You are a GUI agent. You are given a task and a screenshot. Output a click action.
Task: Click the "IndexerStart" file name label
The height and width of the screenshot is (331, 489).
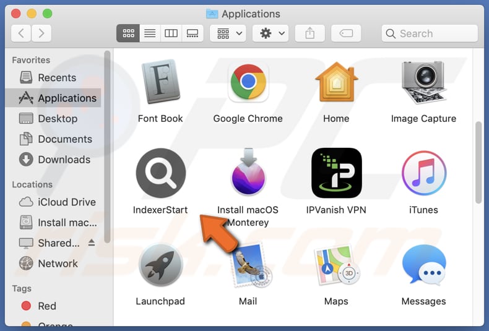(160, 210)
